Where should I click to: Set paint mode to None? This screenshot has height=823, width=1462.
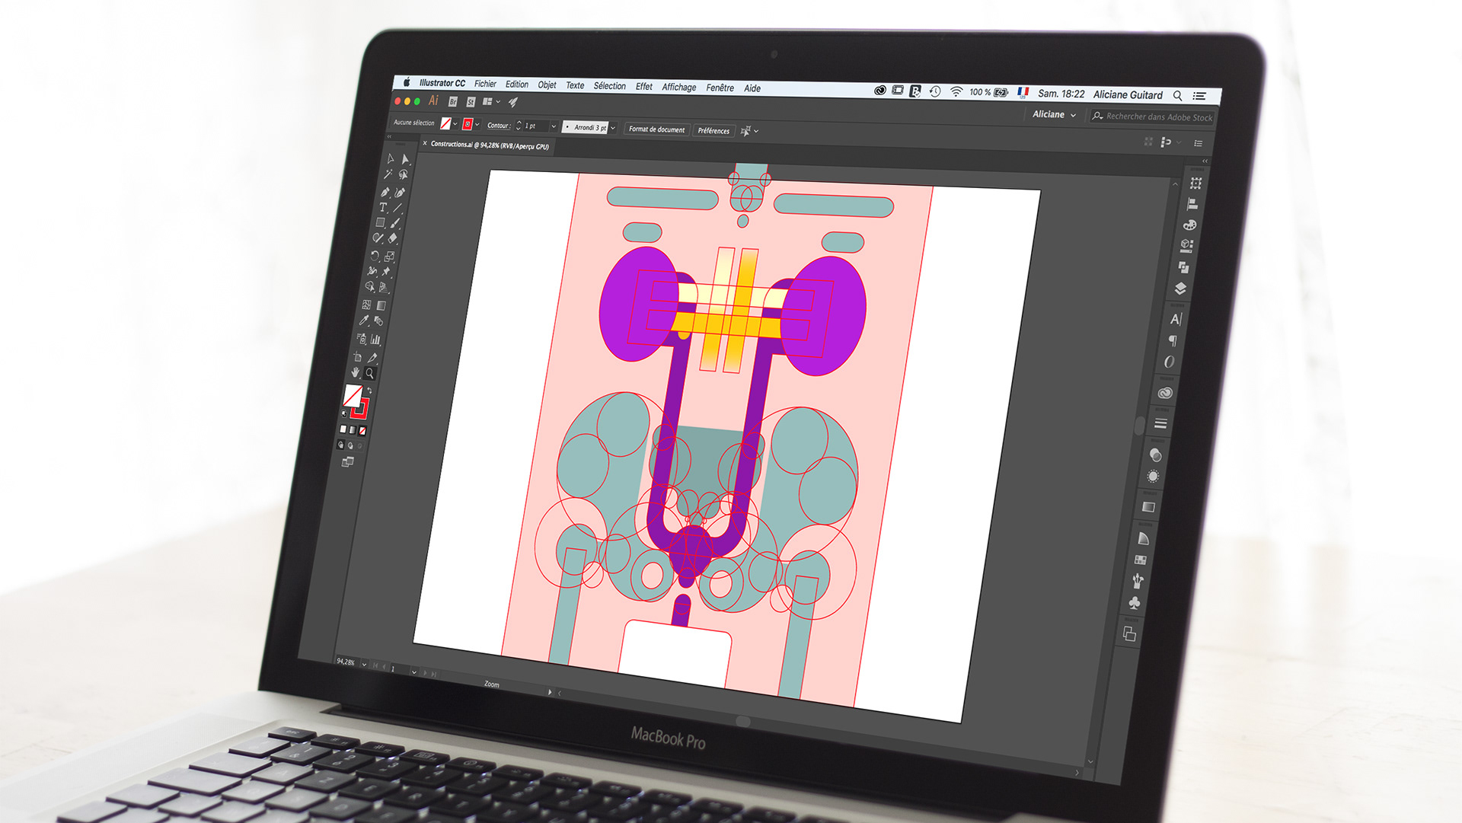coord(362,431)
